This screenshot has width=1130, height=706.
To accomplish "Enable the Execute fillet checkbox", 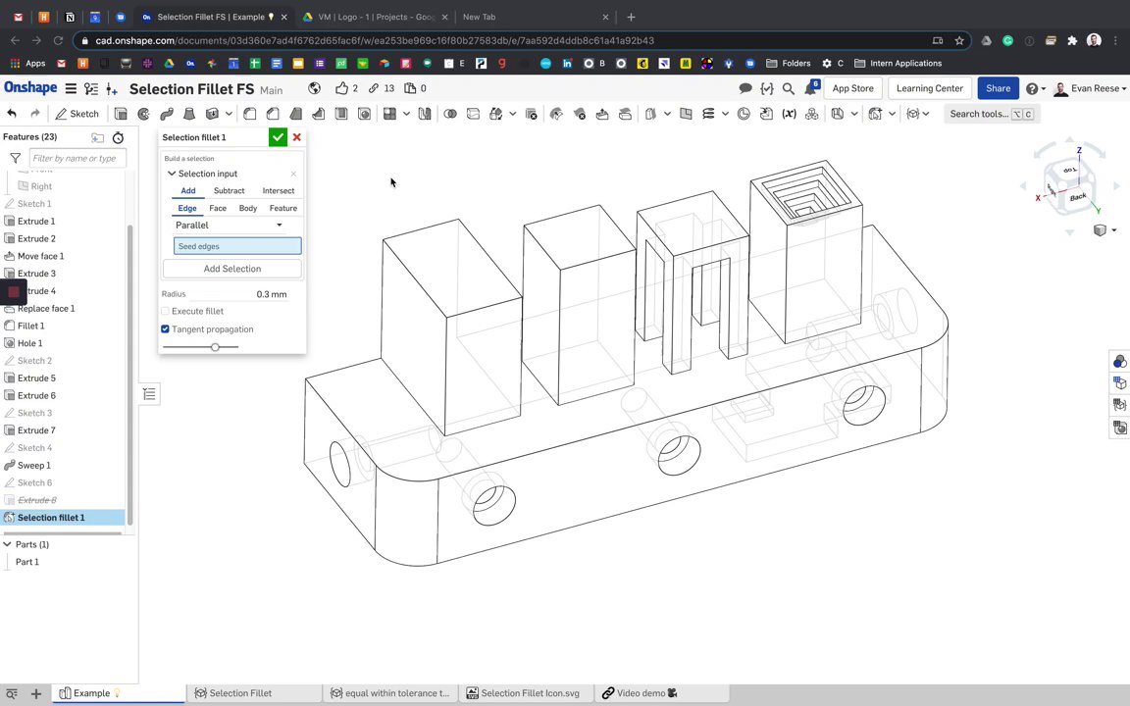I will pyautogui.click(x=166, y=311).
